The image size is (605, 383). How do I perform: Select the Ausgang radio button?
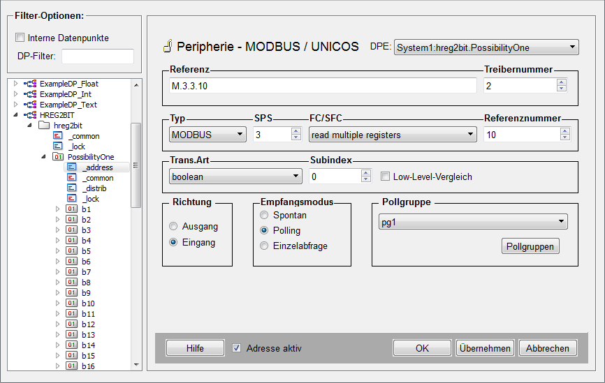[173, 227]
